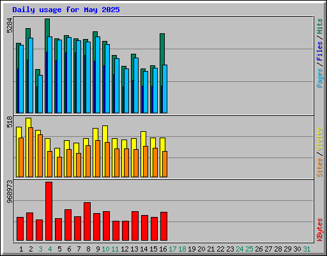Viewport: 327px width, 256px height.
Task: Click the cyan Pages bar for day 3
Action: click(x=40, y=94)
